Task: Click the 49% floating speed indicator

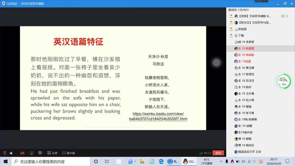Action: [x=283, y=81]
